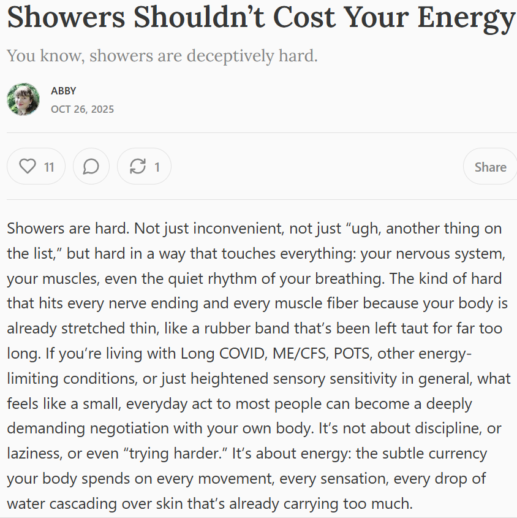Viewport: 517px width, 518px height.
Task: Click the restack count number 1
Action: (157, 167)
